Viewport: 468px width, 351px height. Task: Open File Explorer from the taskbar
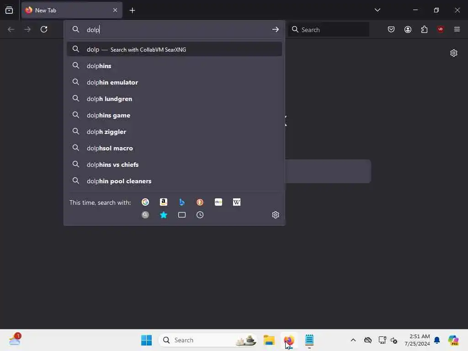pos(269,340)
